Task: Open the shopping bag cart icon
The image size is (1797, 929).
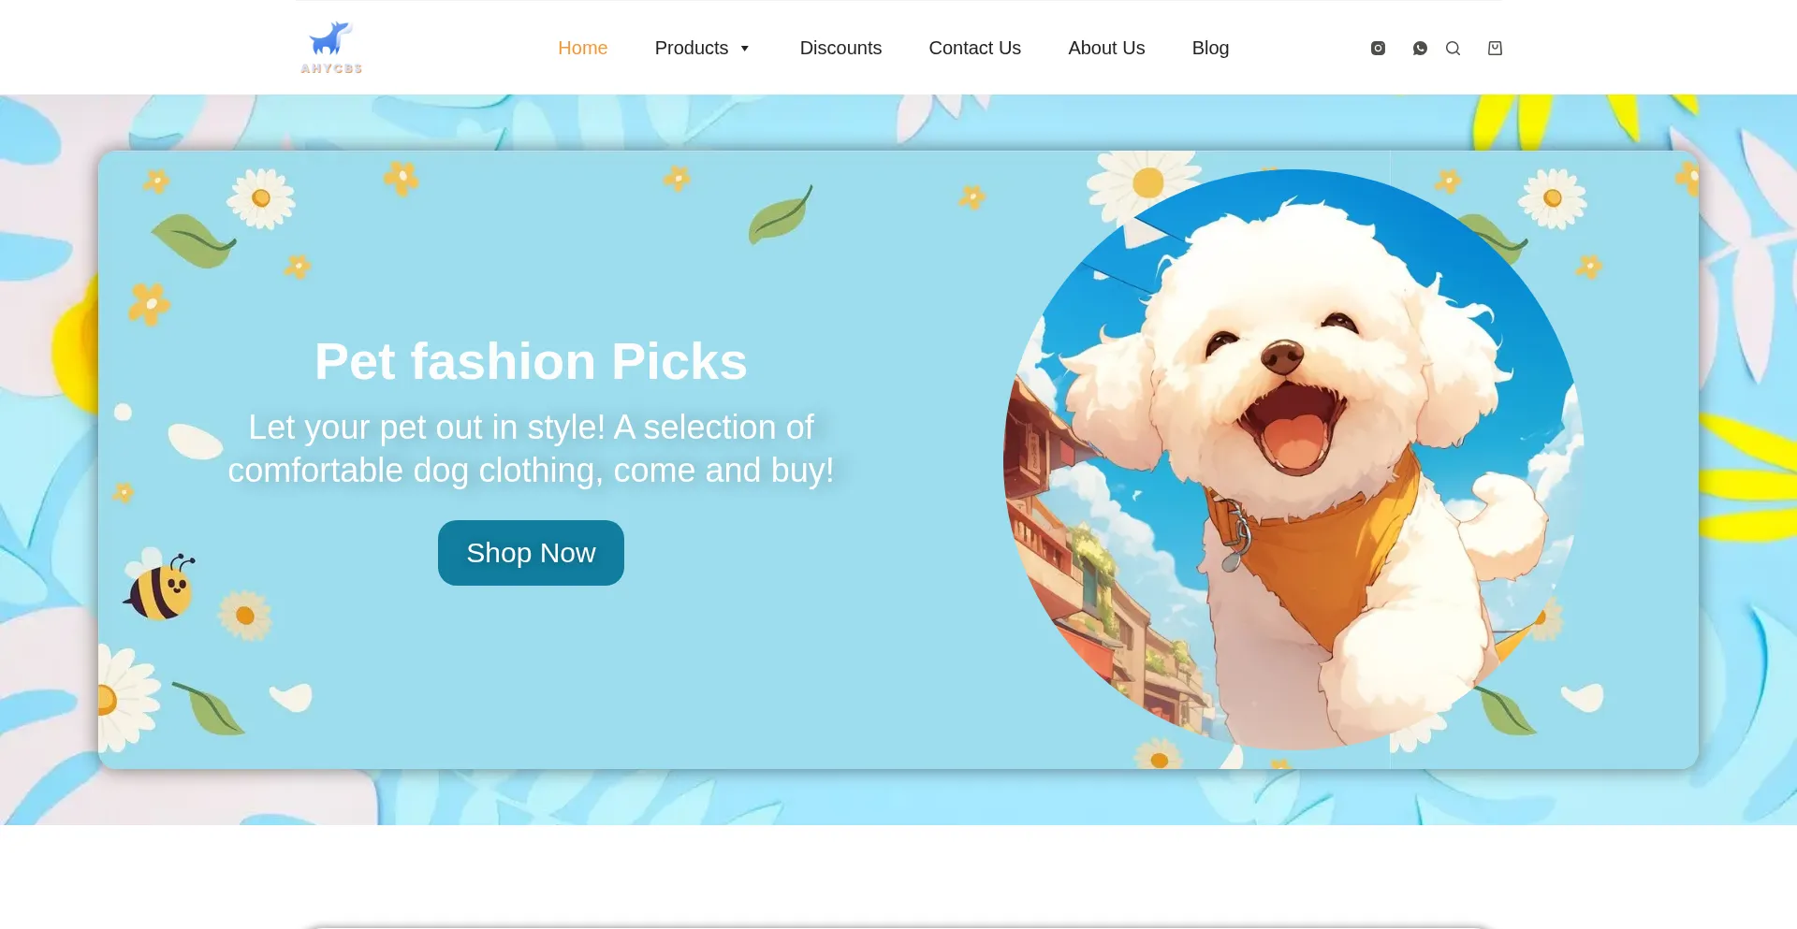Action: click(x=1495, y=49)
